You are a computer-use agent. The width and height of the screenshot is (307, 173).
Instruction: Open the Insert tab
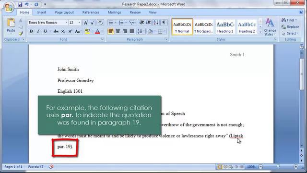point(42,12)
